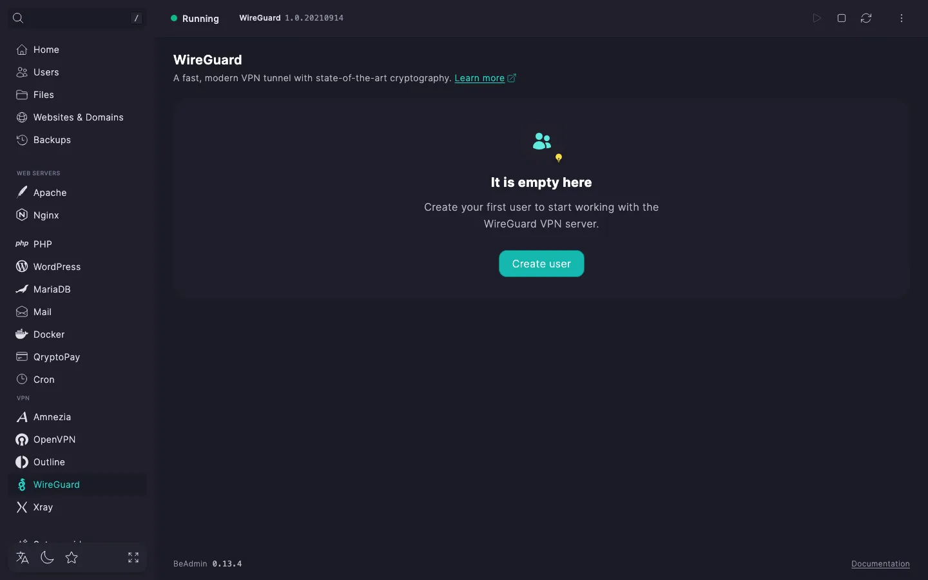Select Xray in sidebar
The image size is (928, 580).
pos(77,507)
